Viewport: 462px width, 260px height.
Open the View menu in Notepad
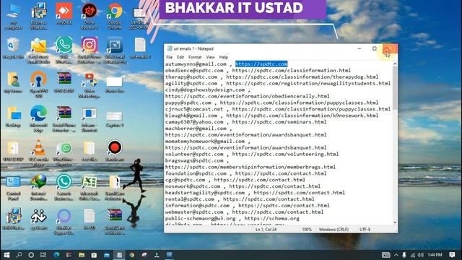210,57
